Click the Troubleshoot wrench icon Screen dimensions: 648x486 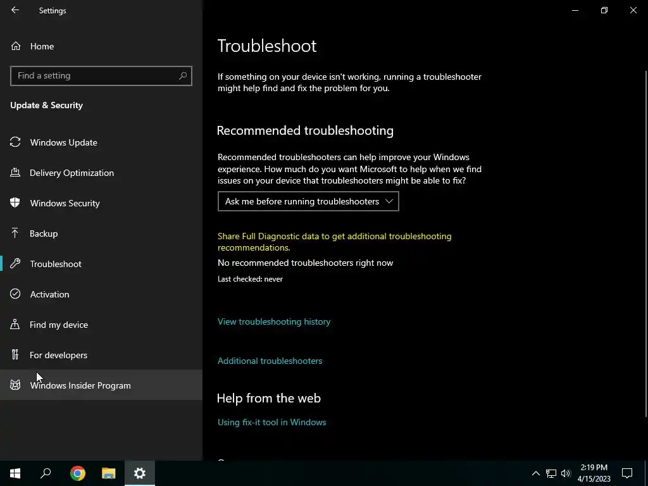click(x=15, y=263)
